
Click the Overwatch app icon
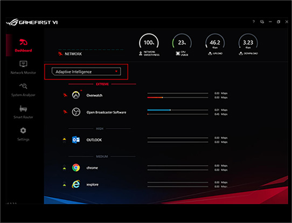click(x=76, y=95)
